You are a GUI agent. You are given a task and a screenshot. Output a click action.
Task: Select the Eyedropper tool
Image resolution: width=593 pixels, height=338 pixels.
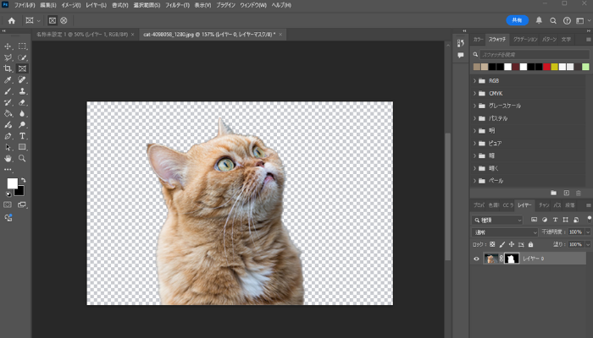pos(8,79)
